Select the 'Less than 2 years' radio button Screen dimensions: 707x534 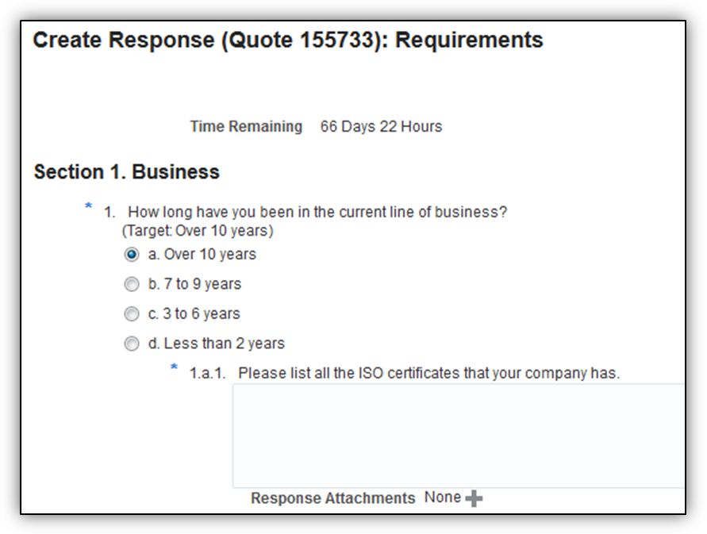click(132, 344)
